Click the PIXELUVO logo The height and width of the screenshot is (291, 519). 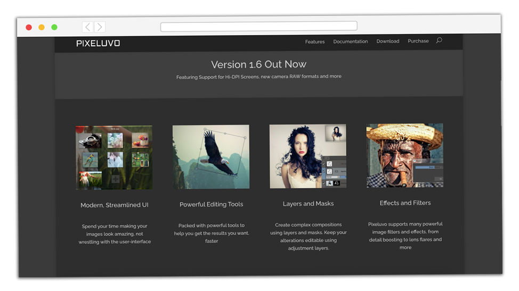pos(98,43)
